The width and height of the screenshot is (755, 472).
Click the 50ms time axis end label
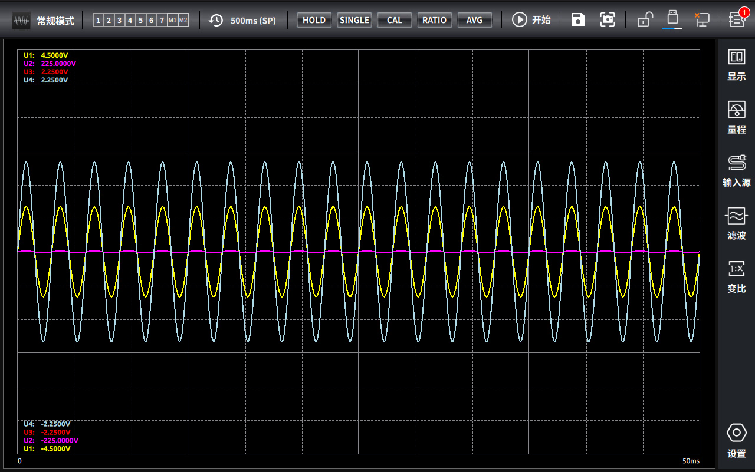691,461
